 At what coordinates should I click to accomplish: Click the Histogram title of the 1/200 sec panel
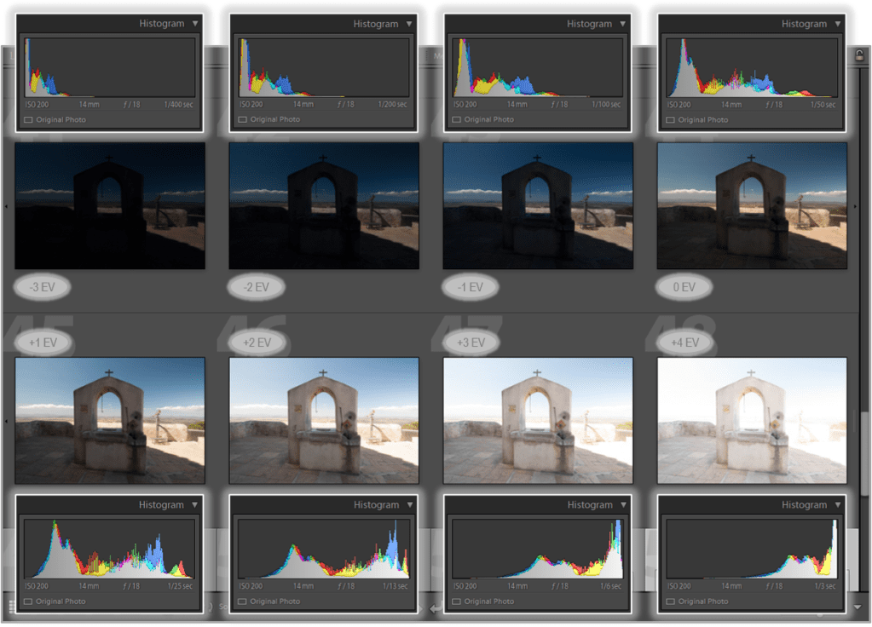coord(375,24)
